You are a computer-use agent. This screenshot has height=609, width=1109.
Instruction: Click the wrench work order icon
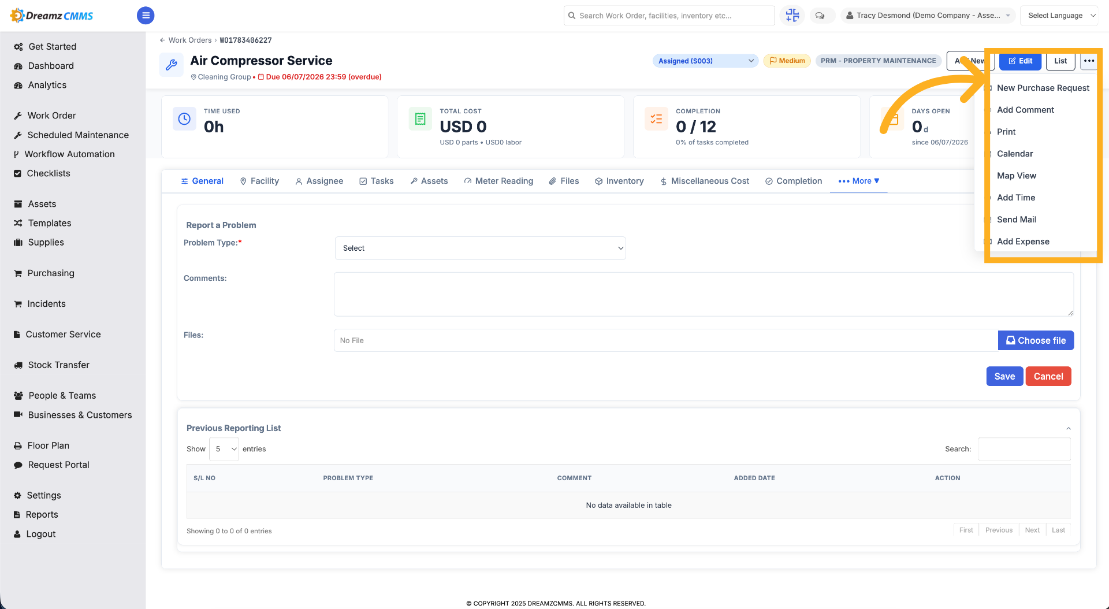click(x=172, y=65)
